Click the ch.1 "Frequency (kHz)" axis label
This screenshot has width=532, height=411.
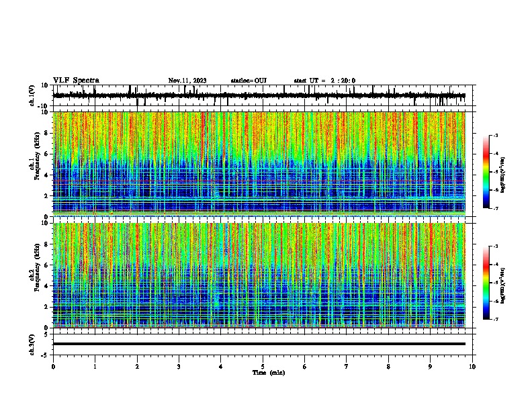pos(37,156)
